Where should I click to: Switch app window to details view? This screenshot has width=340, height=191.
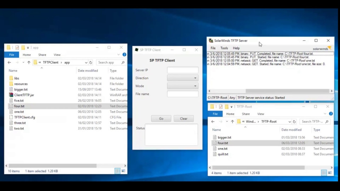point(118,171)
